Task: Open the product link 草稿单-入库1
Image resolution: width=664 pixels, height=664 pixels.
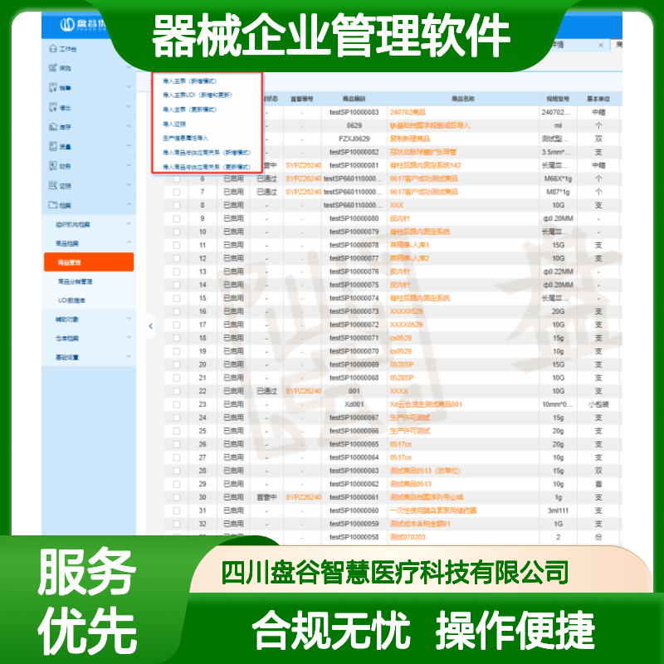Action: coord(409,245)
